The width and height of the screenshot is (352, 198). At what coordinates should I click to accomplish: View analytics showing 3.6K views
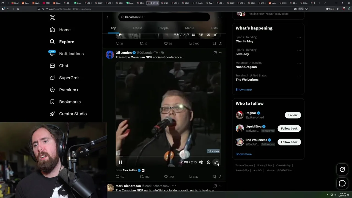click(x=193, y=43)
